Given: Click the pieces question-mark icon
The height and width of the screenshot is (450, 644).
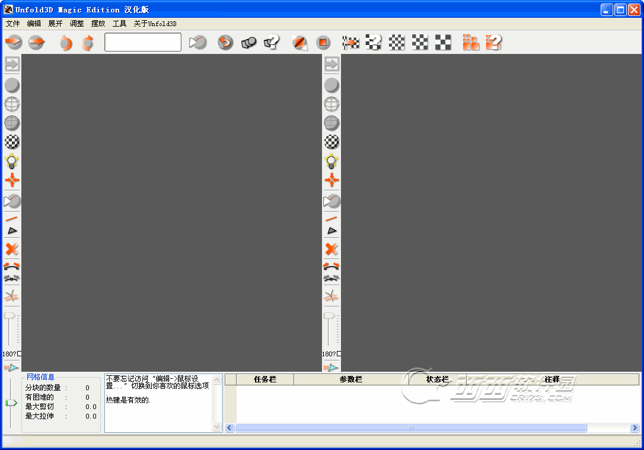Looking at the screenshot, I should [x=272, y=42].
